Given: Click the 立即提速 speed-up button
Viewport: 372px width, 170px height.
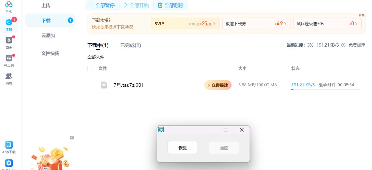Looking at the screenshot, I should point(218,85).
